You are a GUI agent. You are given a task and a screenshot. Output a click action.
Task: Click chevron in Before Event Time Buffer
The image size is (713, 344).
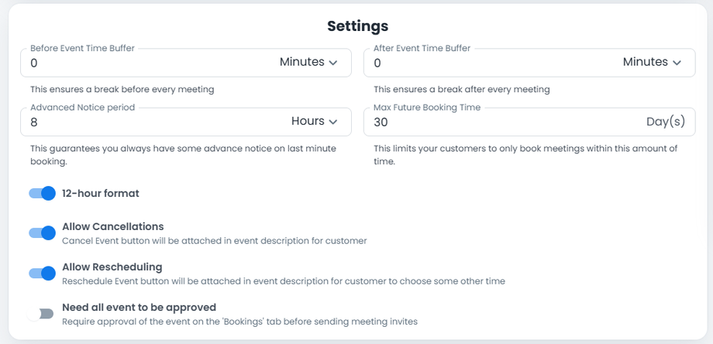(333, 63)
